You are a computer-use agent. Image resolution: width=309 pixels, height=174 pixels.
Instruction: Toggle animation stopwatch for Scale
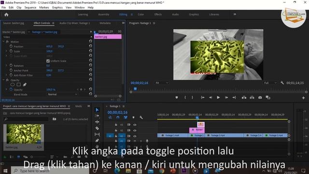tap(11, 51)
